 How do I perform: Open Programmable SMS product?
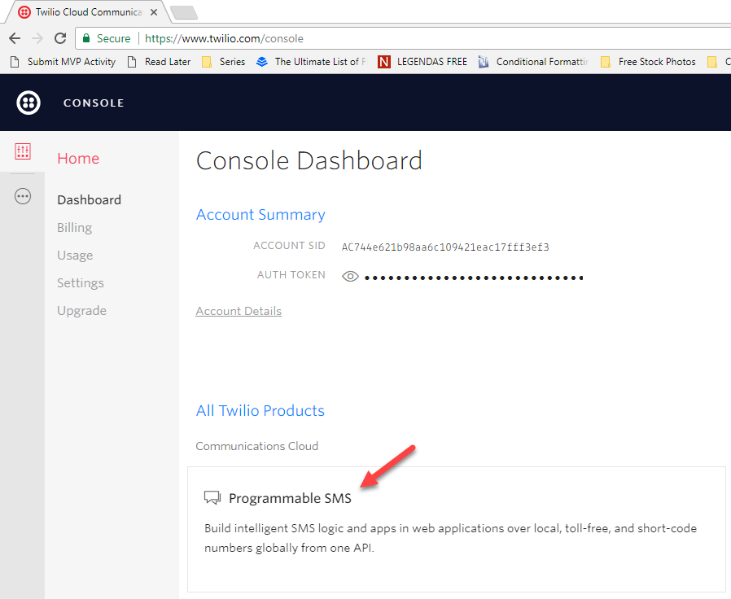290,498
